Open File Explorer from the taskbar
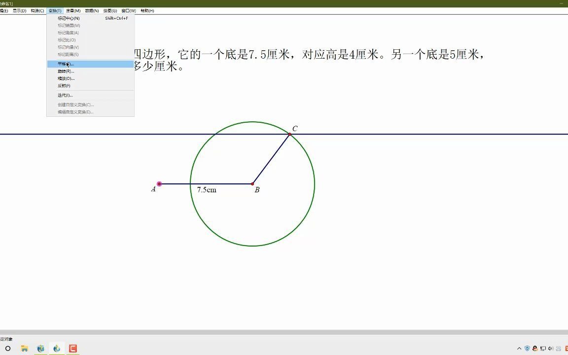568x355 pixels. pyautogui.click(x=24, y=349)
